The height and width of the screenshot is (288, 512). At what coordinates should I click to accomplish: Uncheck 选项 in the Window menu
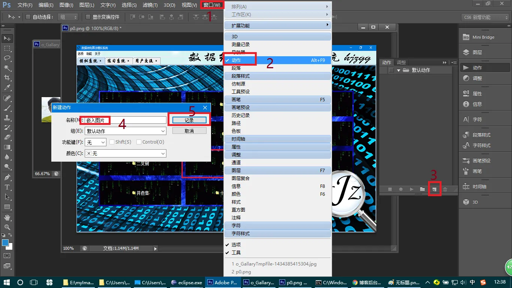(x=277, y=244)
